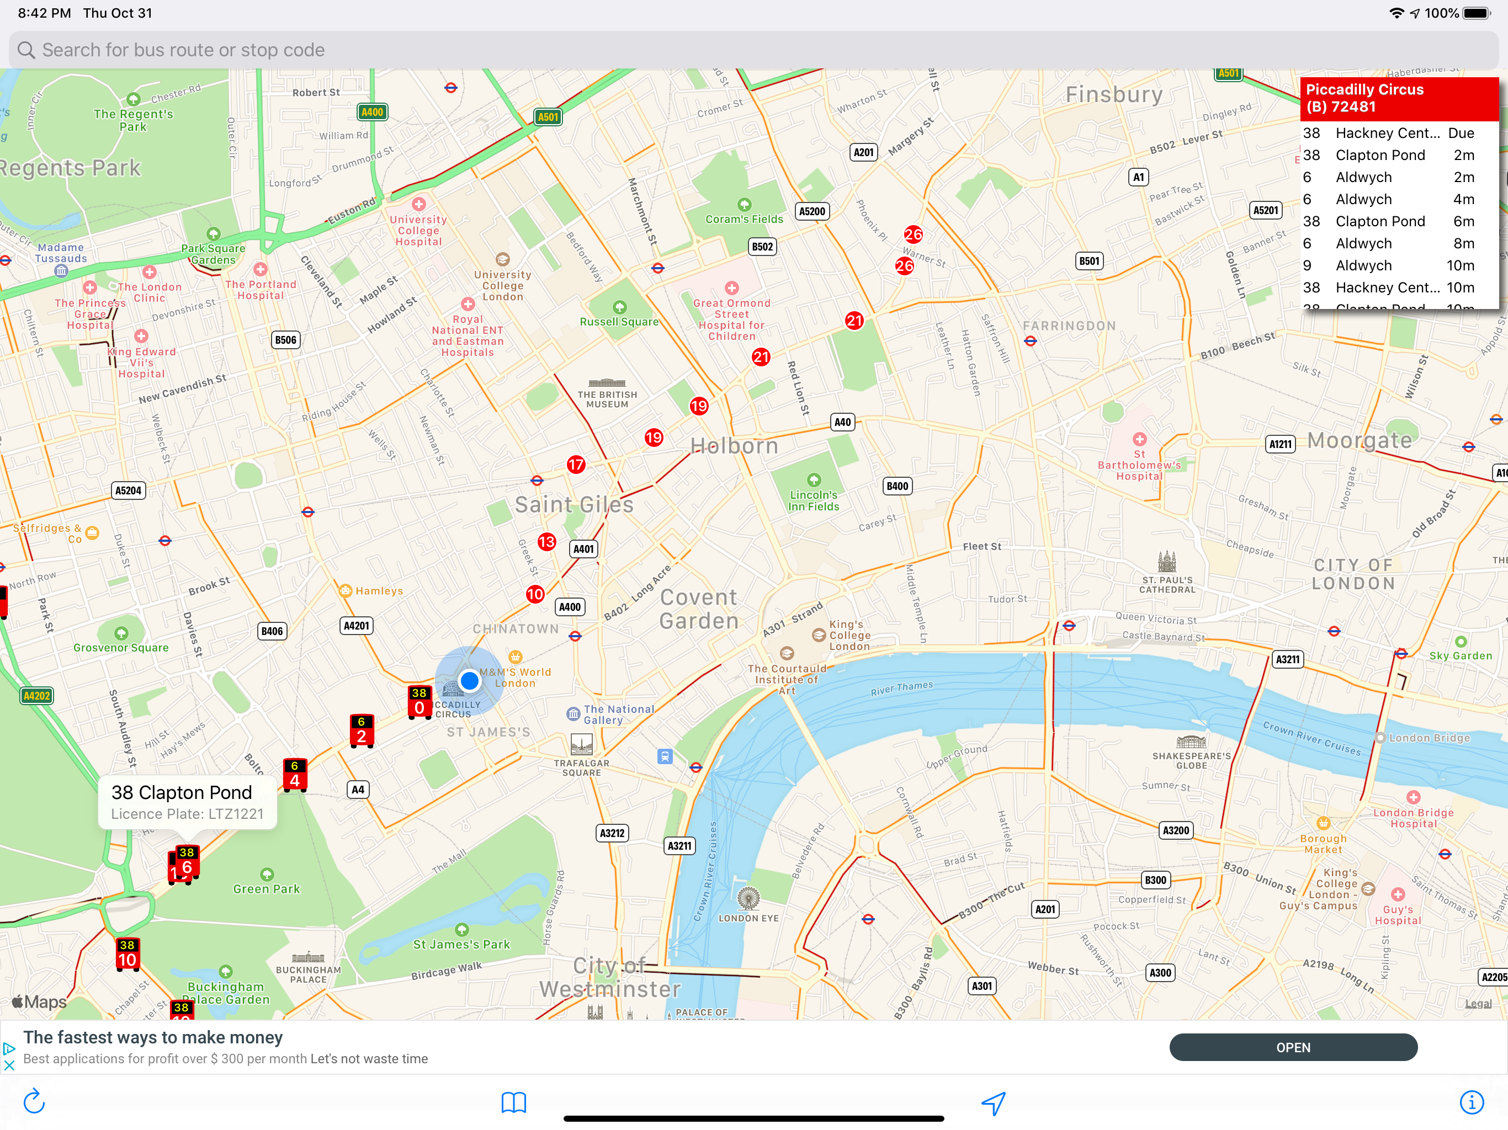Tap the Russell Square park pin

point(619,307)
